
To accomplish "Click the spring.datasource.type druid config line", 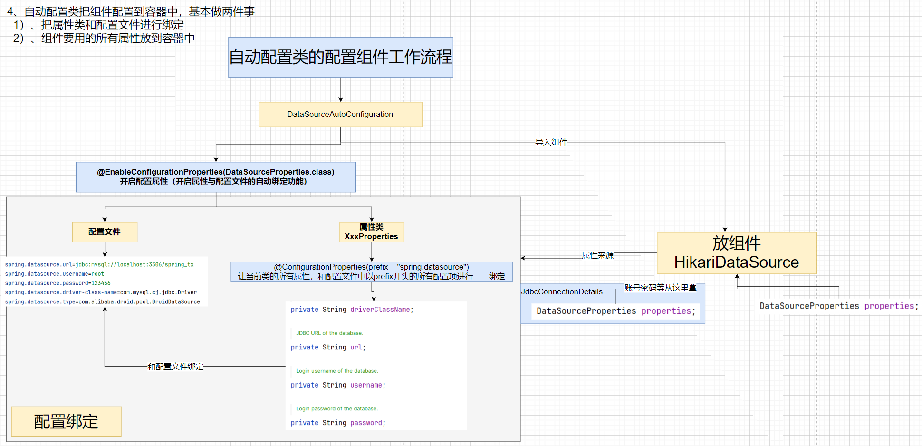I will (x=103, y=302).
